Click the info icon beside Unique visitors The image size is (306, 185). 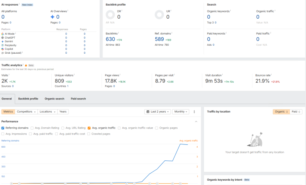pyautogui.click(x=74, y=75)
